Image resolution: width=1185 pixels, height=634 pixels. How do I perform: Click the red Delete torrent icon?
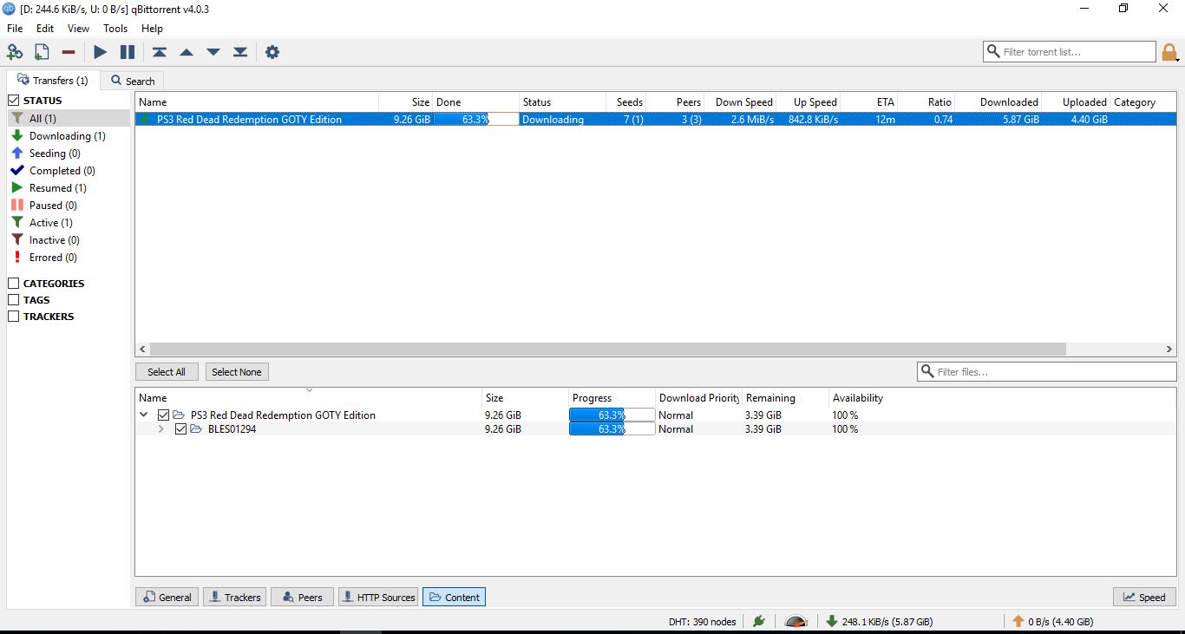click(68, 52)
